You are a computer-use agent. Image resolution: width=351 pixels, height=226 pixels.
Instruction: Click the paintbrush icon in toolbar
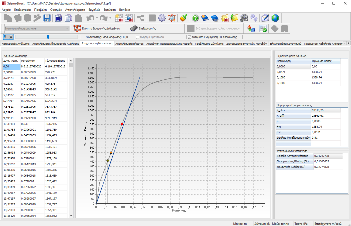coord(184,18)
